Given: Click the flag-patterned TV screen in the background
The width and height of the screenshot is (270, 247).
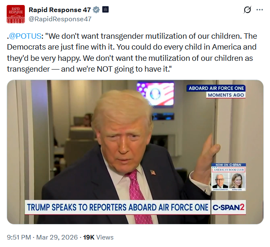Looking at the screenshot, I should tap(155, 94).
